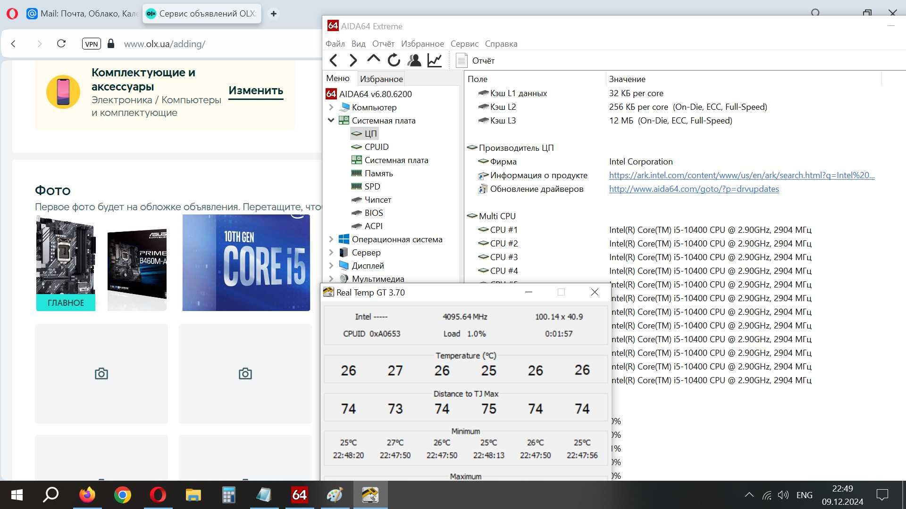Open Windows Start menu
This screenshot has height=509, width=906.
[x=17, y=495]
